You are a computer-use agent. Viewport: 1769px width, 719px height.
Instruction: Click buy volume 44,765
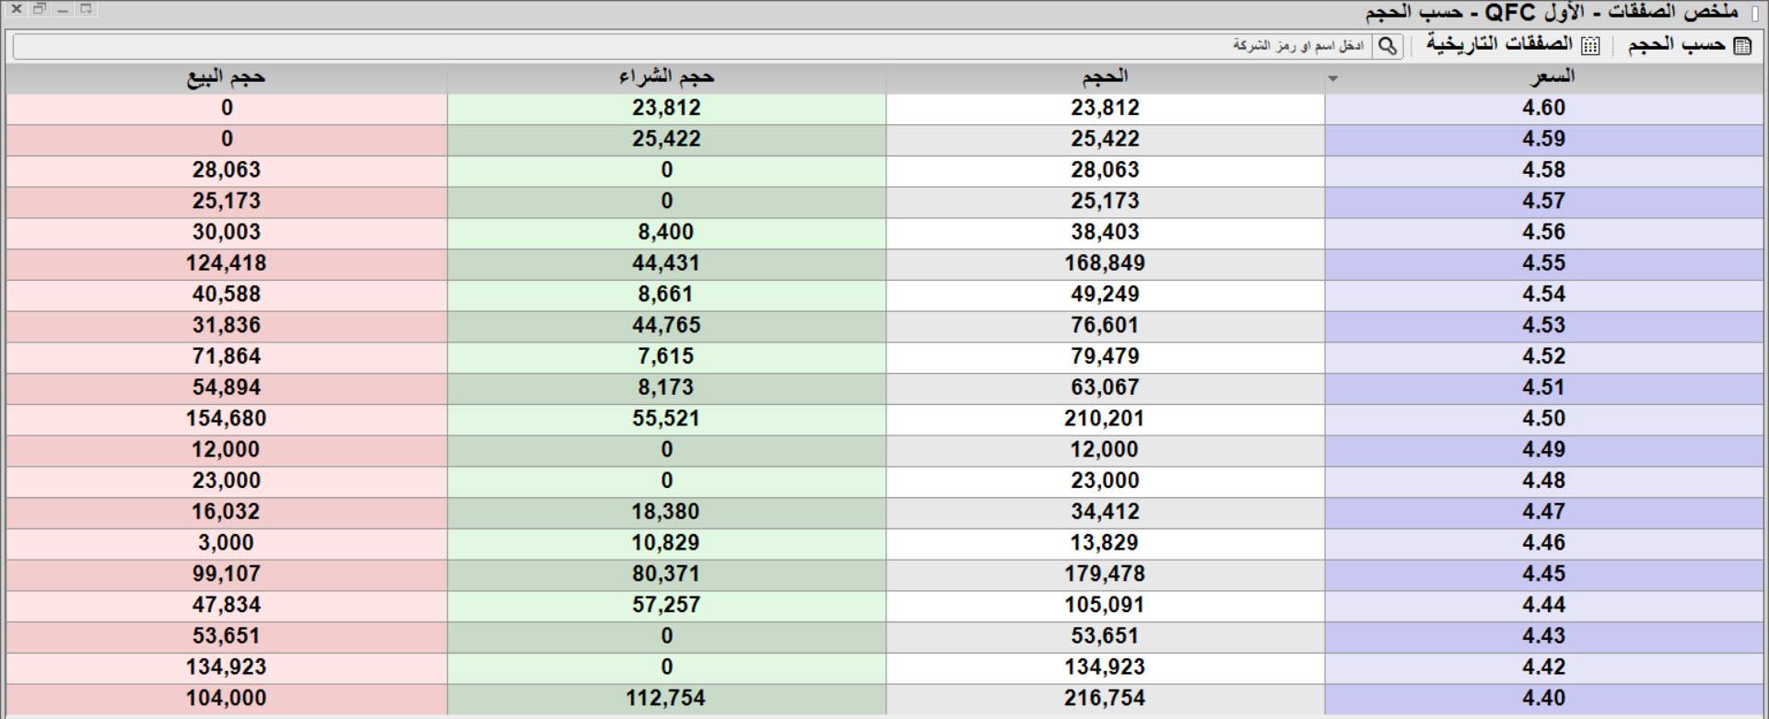666,326
